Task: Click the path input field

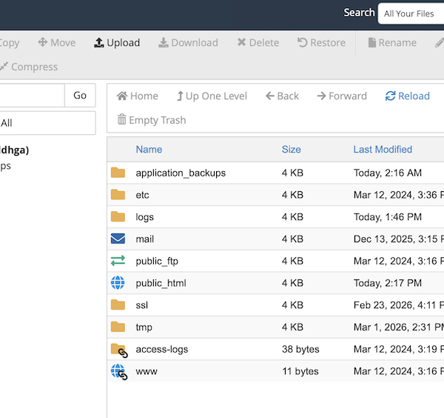Action: pyautogui.click(x=31, y=96)
